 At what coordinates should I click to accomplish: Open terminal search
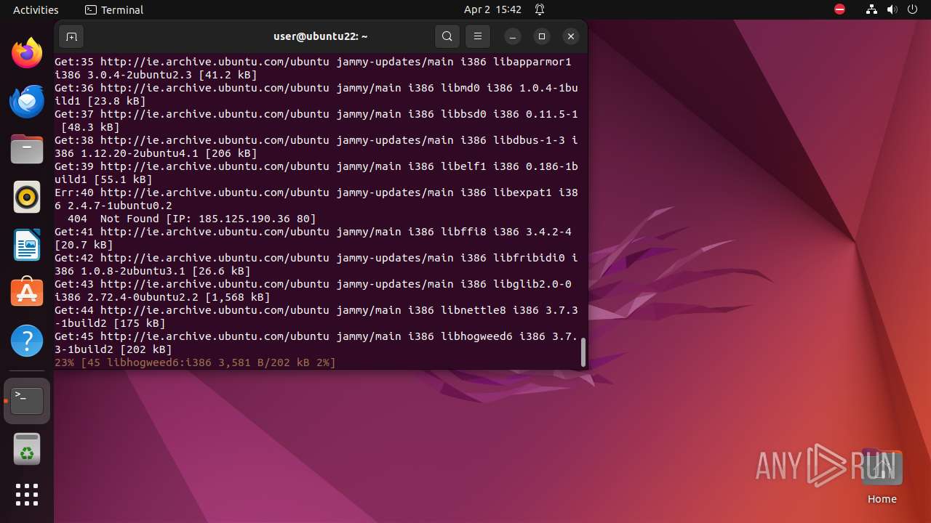pos(447,36)
